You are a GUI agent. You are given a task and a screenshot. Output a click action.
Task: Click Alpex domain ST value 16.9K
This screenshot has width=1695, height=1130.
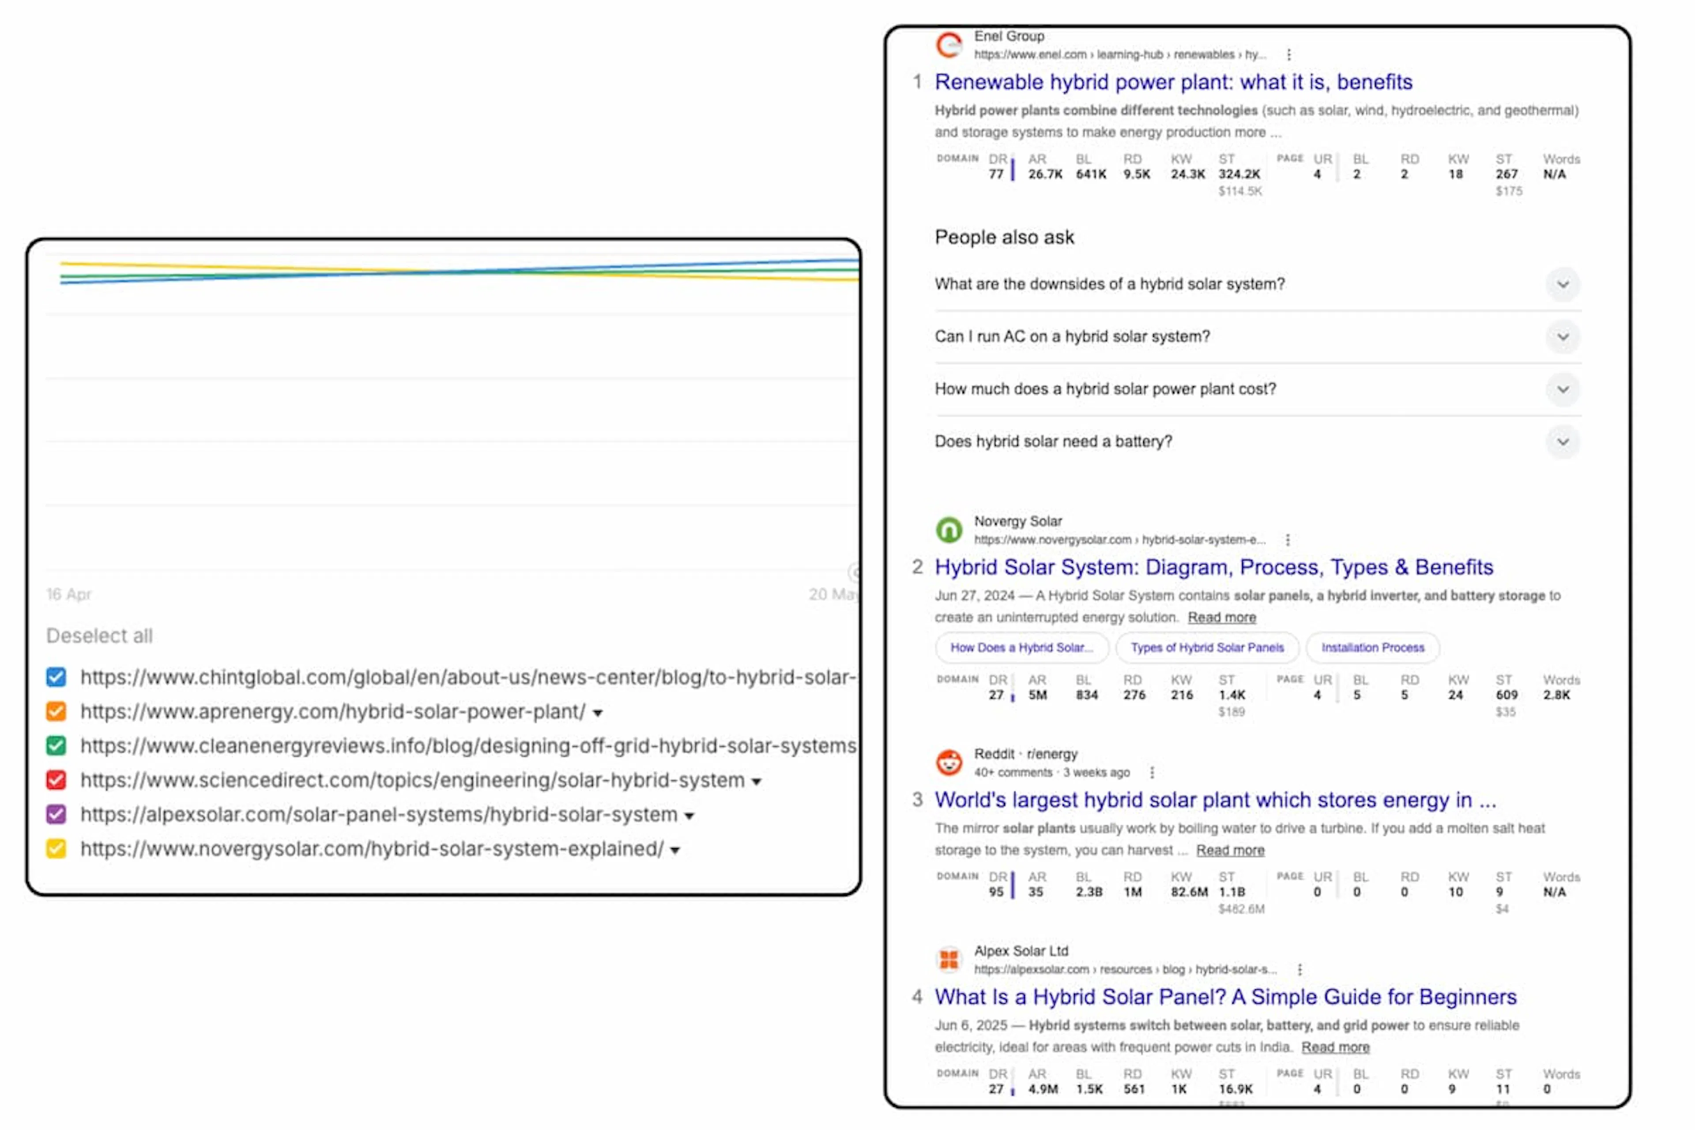(1235, 1089)
